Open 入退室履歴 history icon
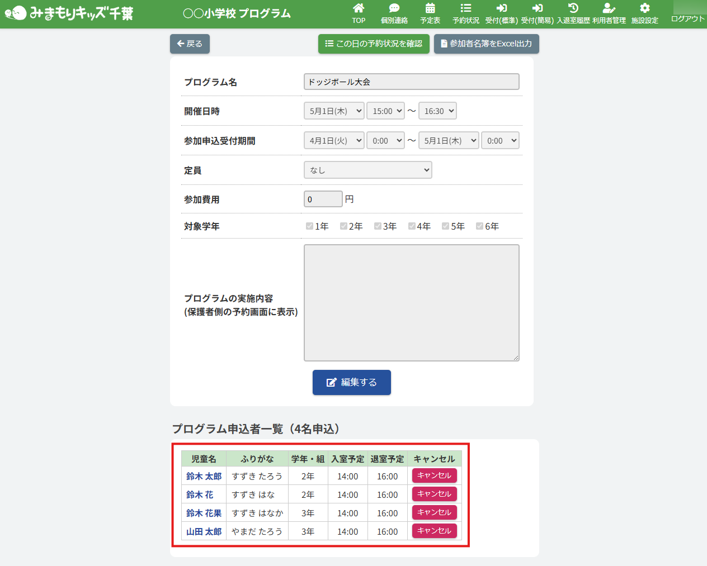Screen dimensions: 707x566 [x=573, y=8]
